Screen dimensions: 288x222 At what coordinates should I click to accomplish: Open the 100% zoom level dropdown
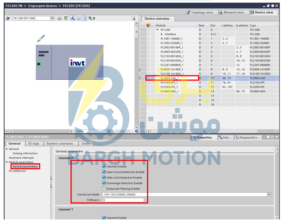(109, 131)
